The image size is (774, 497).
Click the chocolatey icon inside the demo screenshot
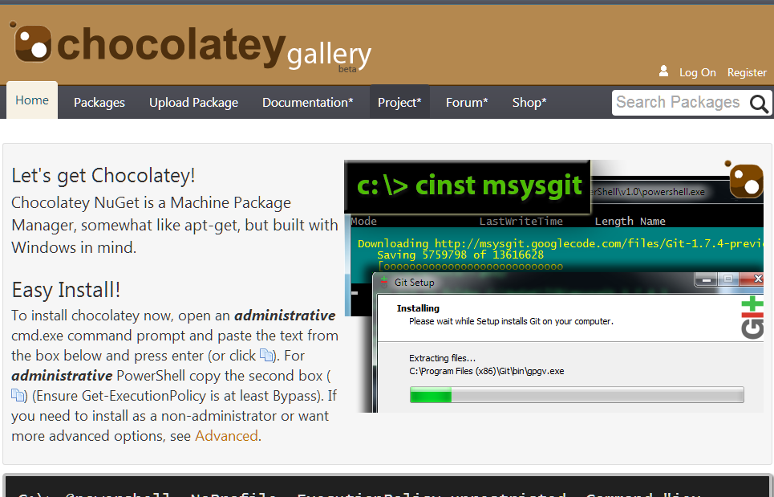[744, 180]
